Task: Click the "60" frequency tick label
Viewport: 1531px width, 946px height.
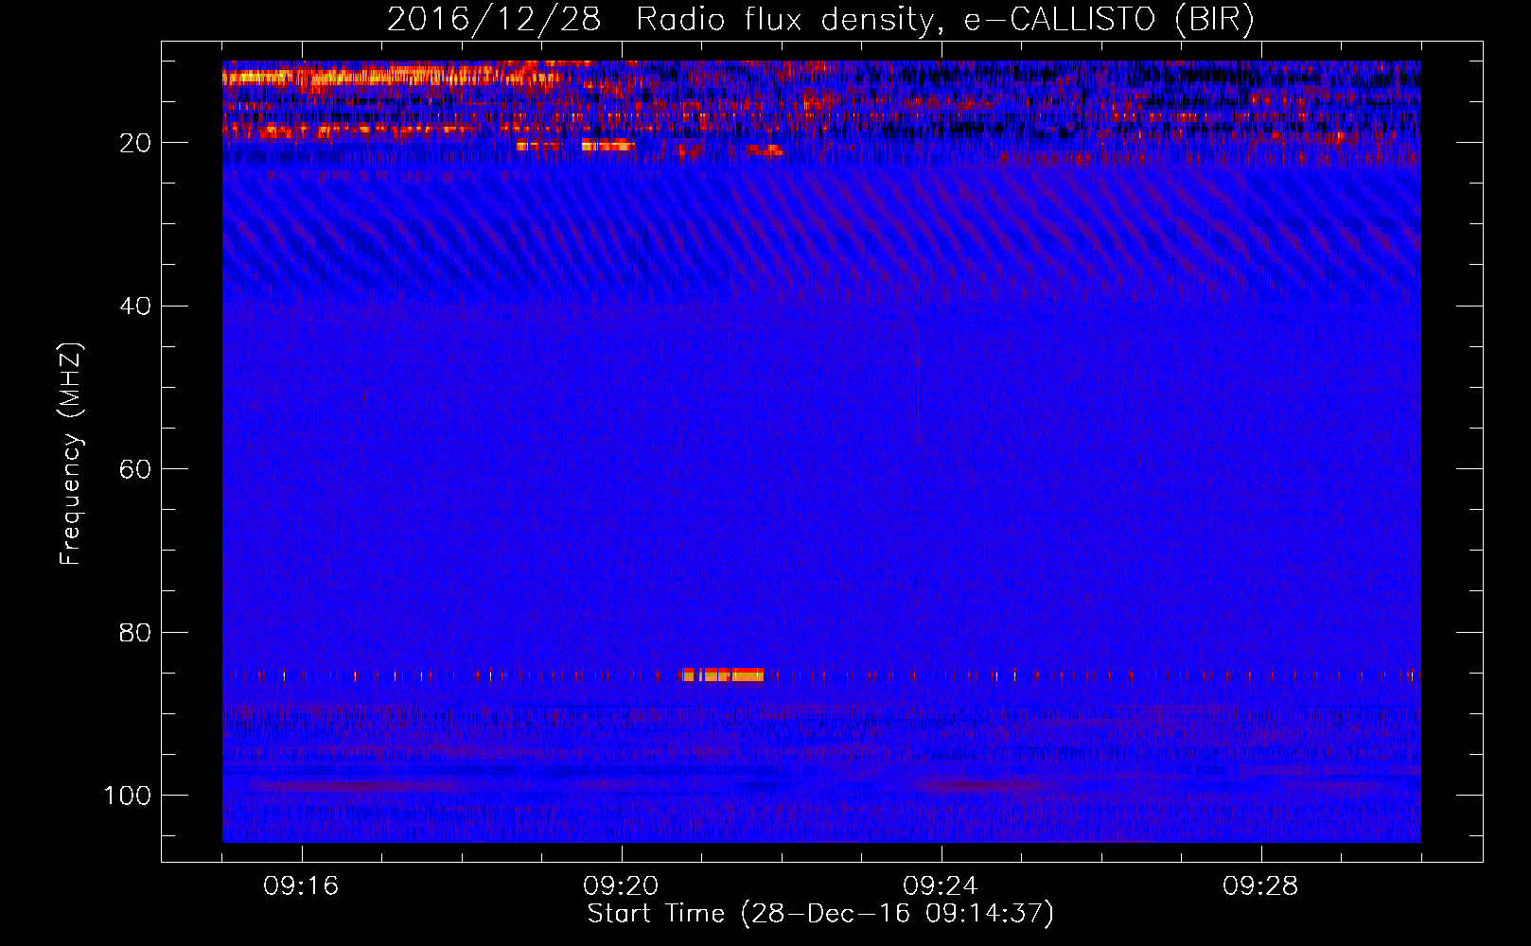Action: (136, 469)
